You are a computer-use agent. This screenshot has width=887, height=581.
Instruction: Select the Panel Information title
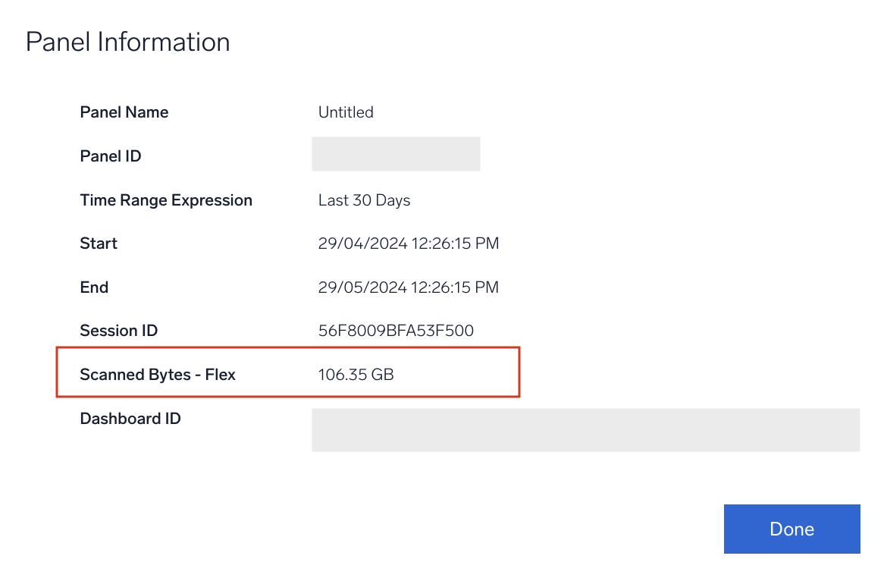[127, 42]
